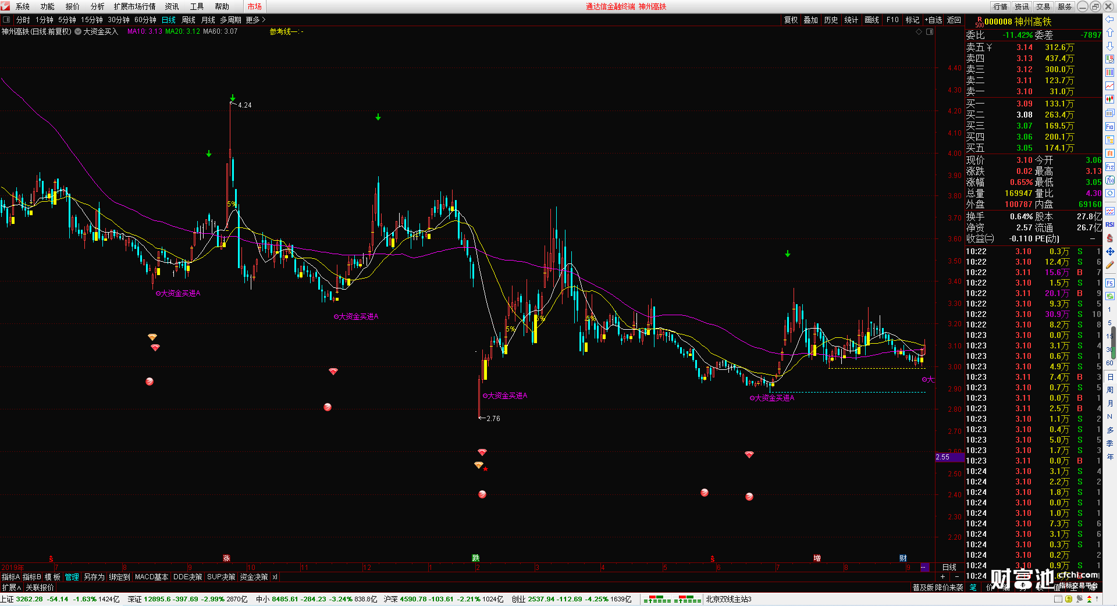This screenshot has height=606, width=1117.
Task: Select the 60 minute period in sidebar
Action: click(x=1109, y=363)
